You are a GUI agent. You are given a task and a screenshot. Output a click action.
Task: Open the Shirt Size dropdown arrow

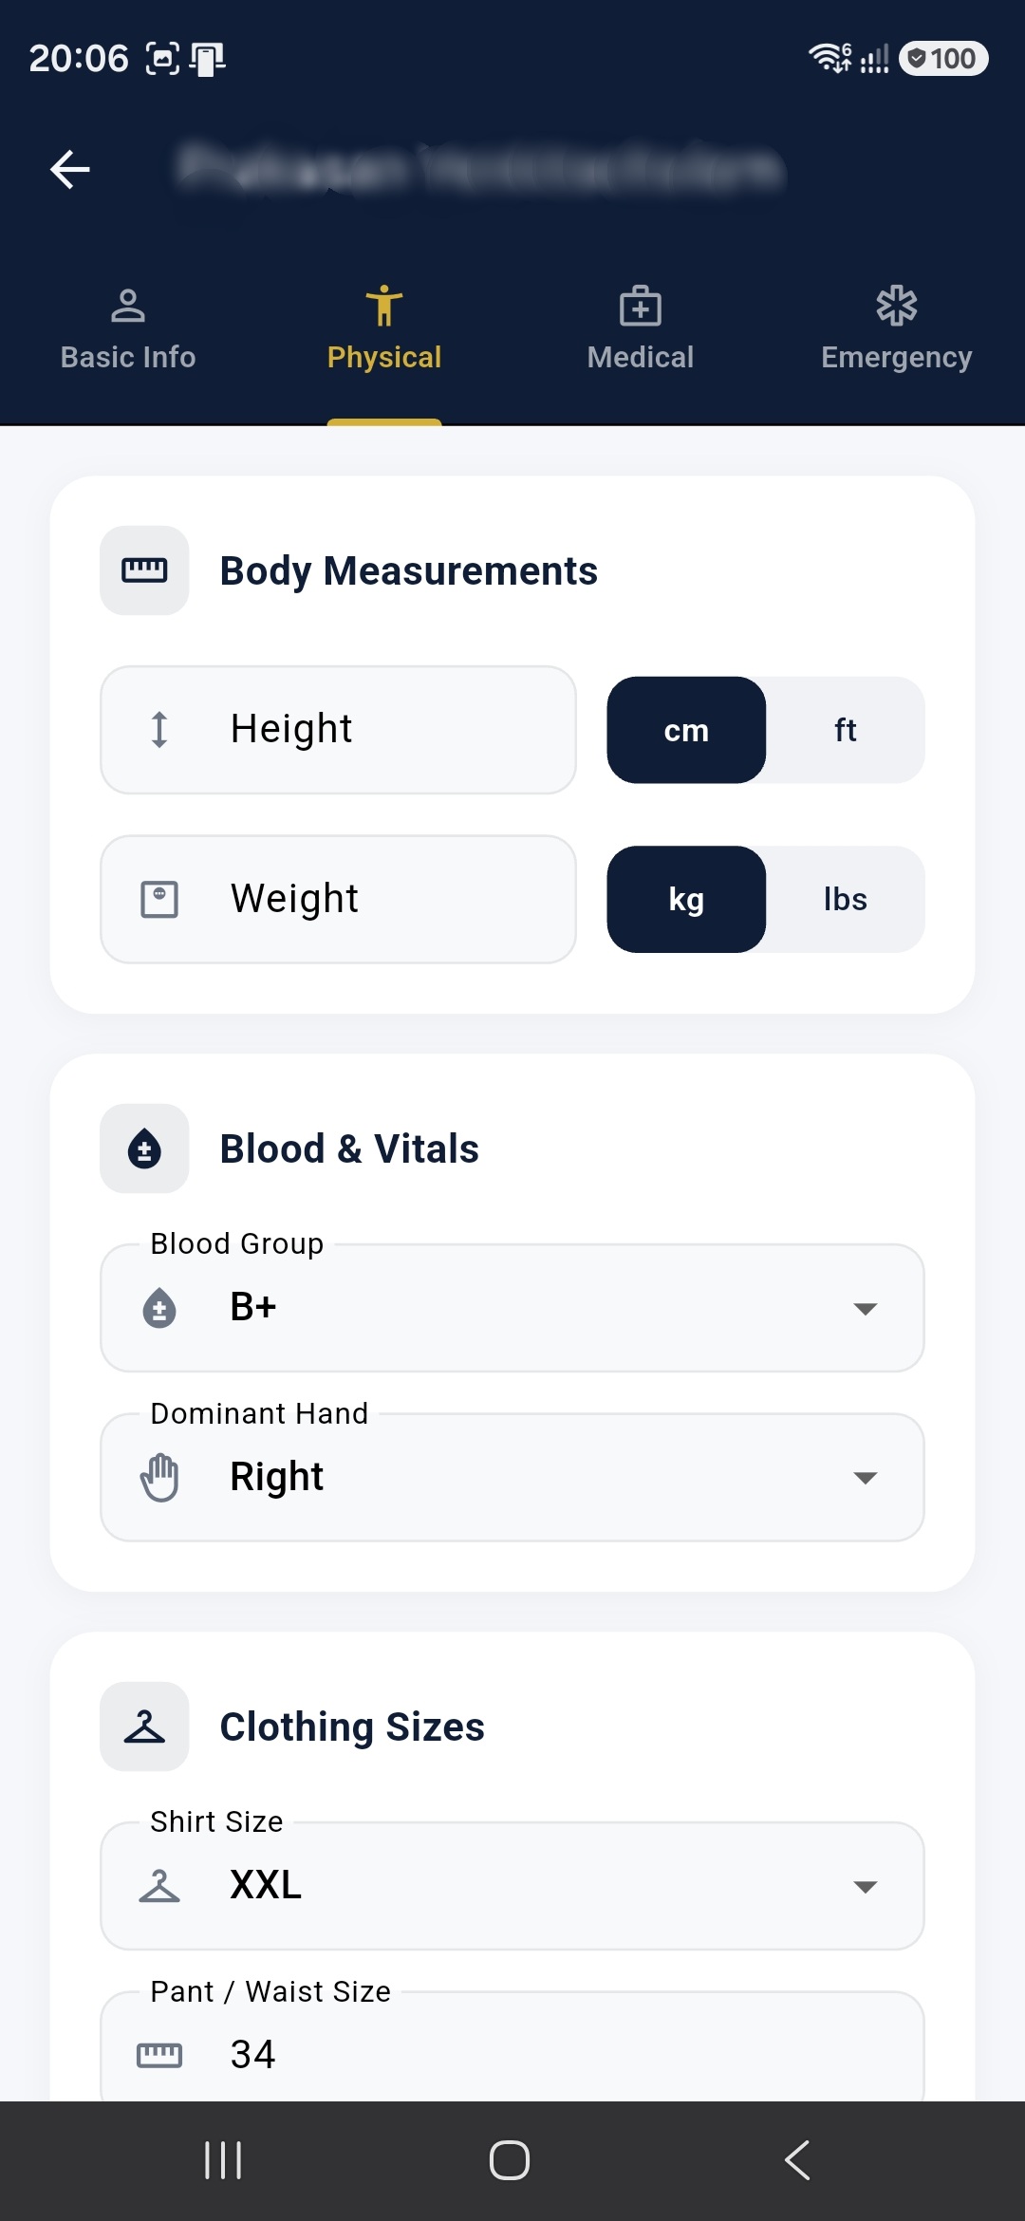tap(865, 1886)
